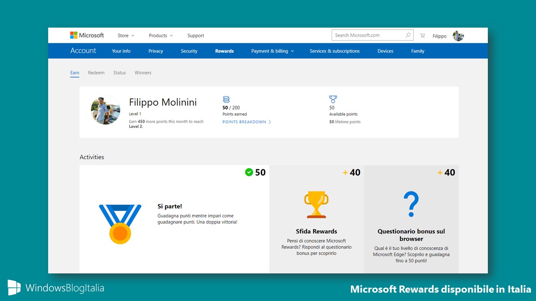Click the Filippo username in the header
Image resolution: width=536 pixels, height=301 pixels.
440,36
